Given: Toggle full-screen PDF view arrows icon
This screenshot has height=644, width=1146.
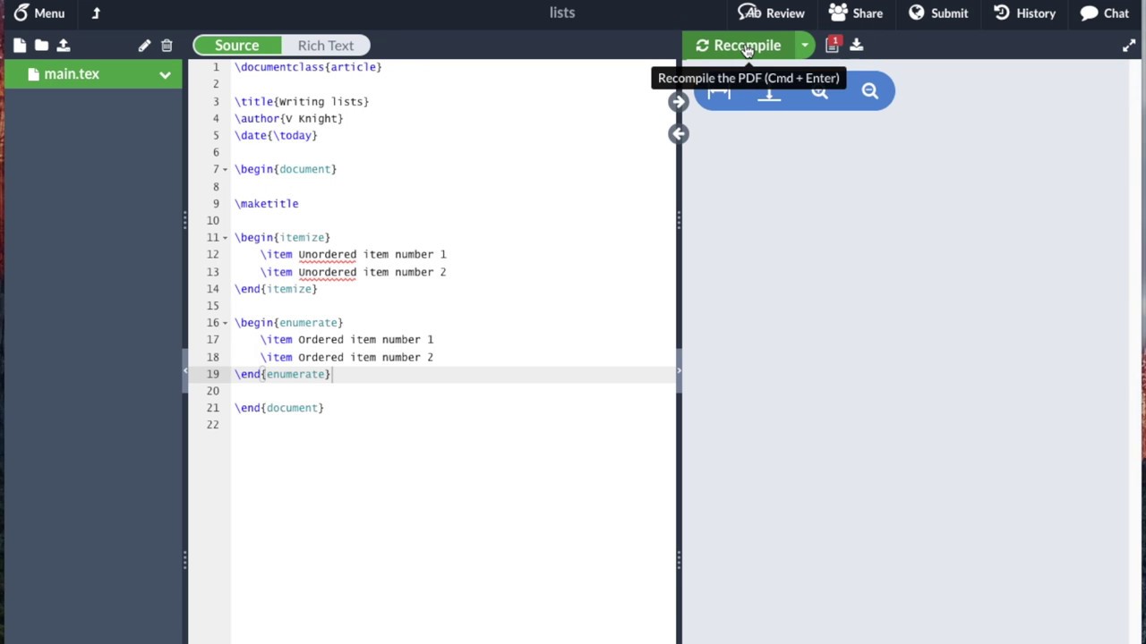Looking at the screenshot, I should click(x=1129, y=46).
